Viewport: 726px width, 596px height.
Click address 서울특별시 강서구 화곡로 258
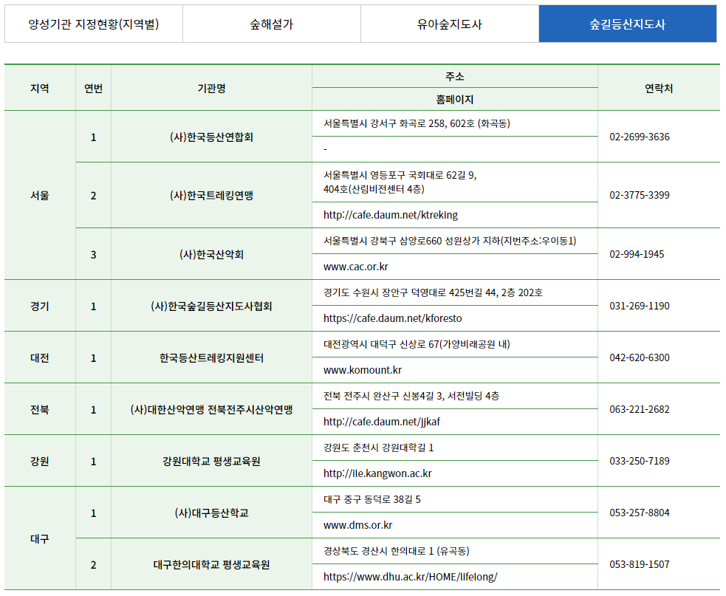coord(417,123)
